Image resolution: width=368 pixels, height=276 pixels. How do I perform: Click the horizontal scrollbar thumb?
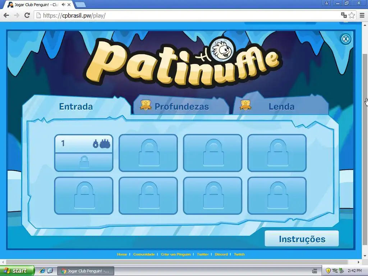177,262
